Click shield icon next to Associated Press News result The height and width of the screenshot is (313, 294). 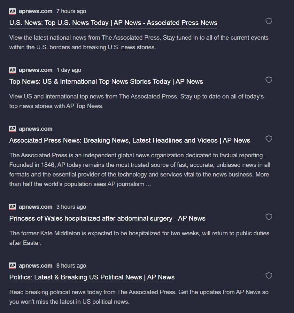click(x=269, y=139)
